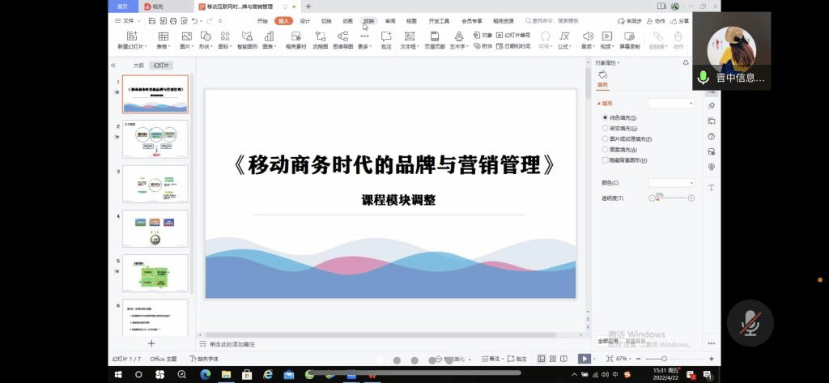
Task: Choose 图片或纹理填充 (Picture or texture fill) option
Action: point(605,138)
